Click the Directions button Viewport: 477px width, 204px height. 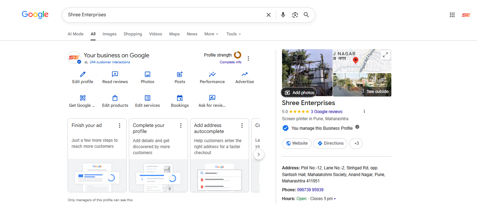(331, 143)
